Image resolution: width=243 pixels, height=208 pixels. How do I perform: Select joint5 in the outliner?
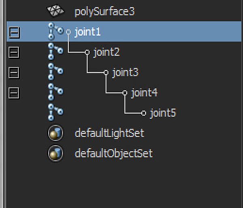tap(163, 113)
